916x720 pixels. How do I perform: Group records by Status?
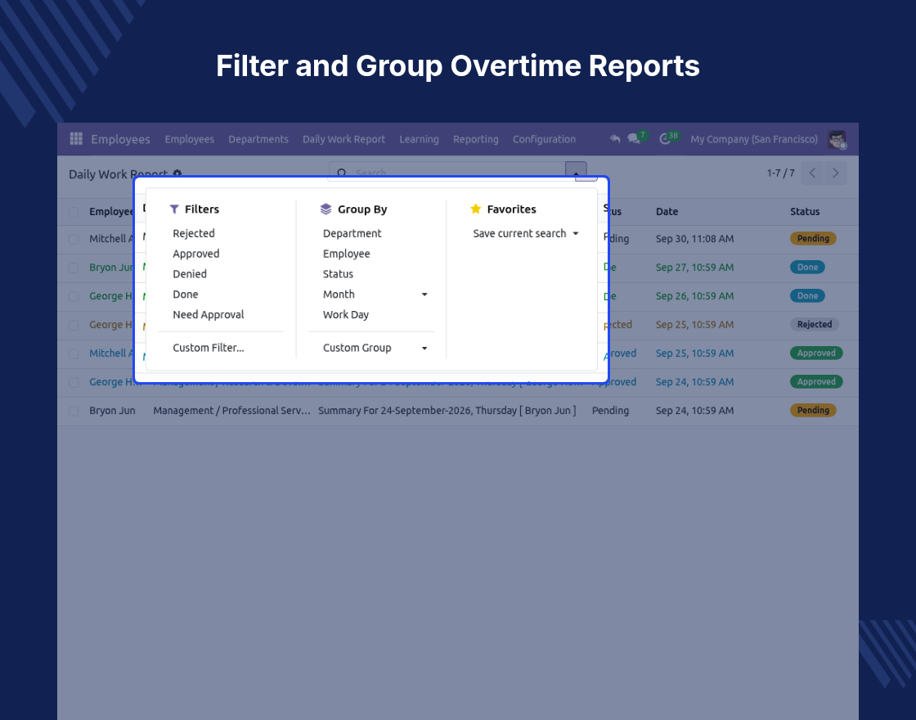click(x=338, y=274)
